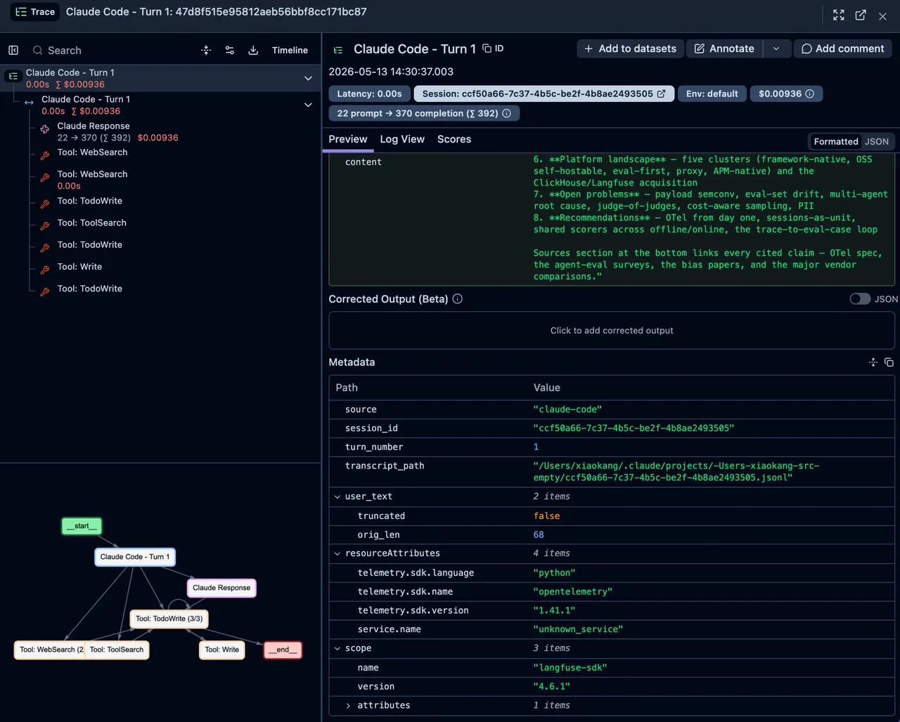Copy the Metadata contents
This screenshot has width=900, height=722.
pyautogui.click(x=889, y=362)
